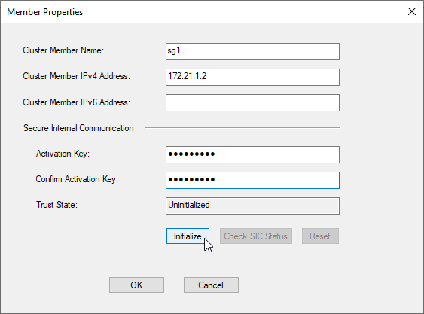Select the Confirm Activation Key password field
Screen dimensions: 424x314
252,181
